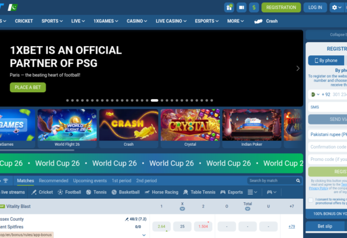Open the Bet slip tab
Image resolution: width=347 pixels, height=238 pixels.
(x=325, y=226)
